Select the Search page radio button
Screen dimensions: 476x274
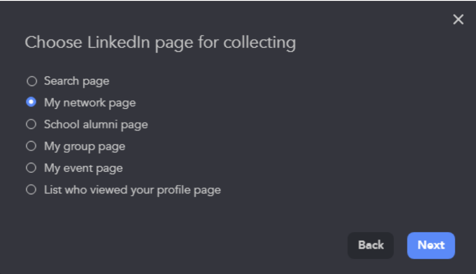coord(31,81)
